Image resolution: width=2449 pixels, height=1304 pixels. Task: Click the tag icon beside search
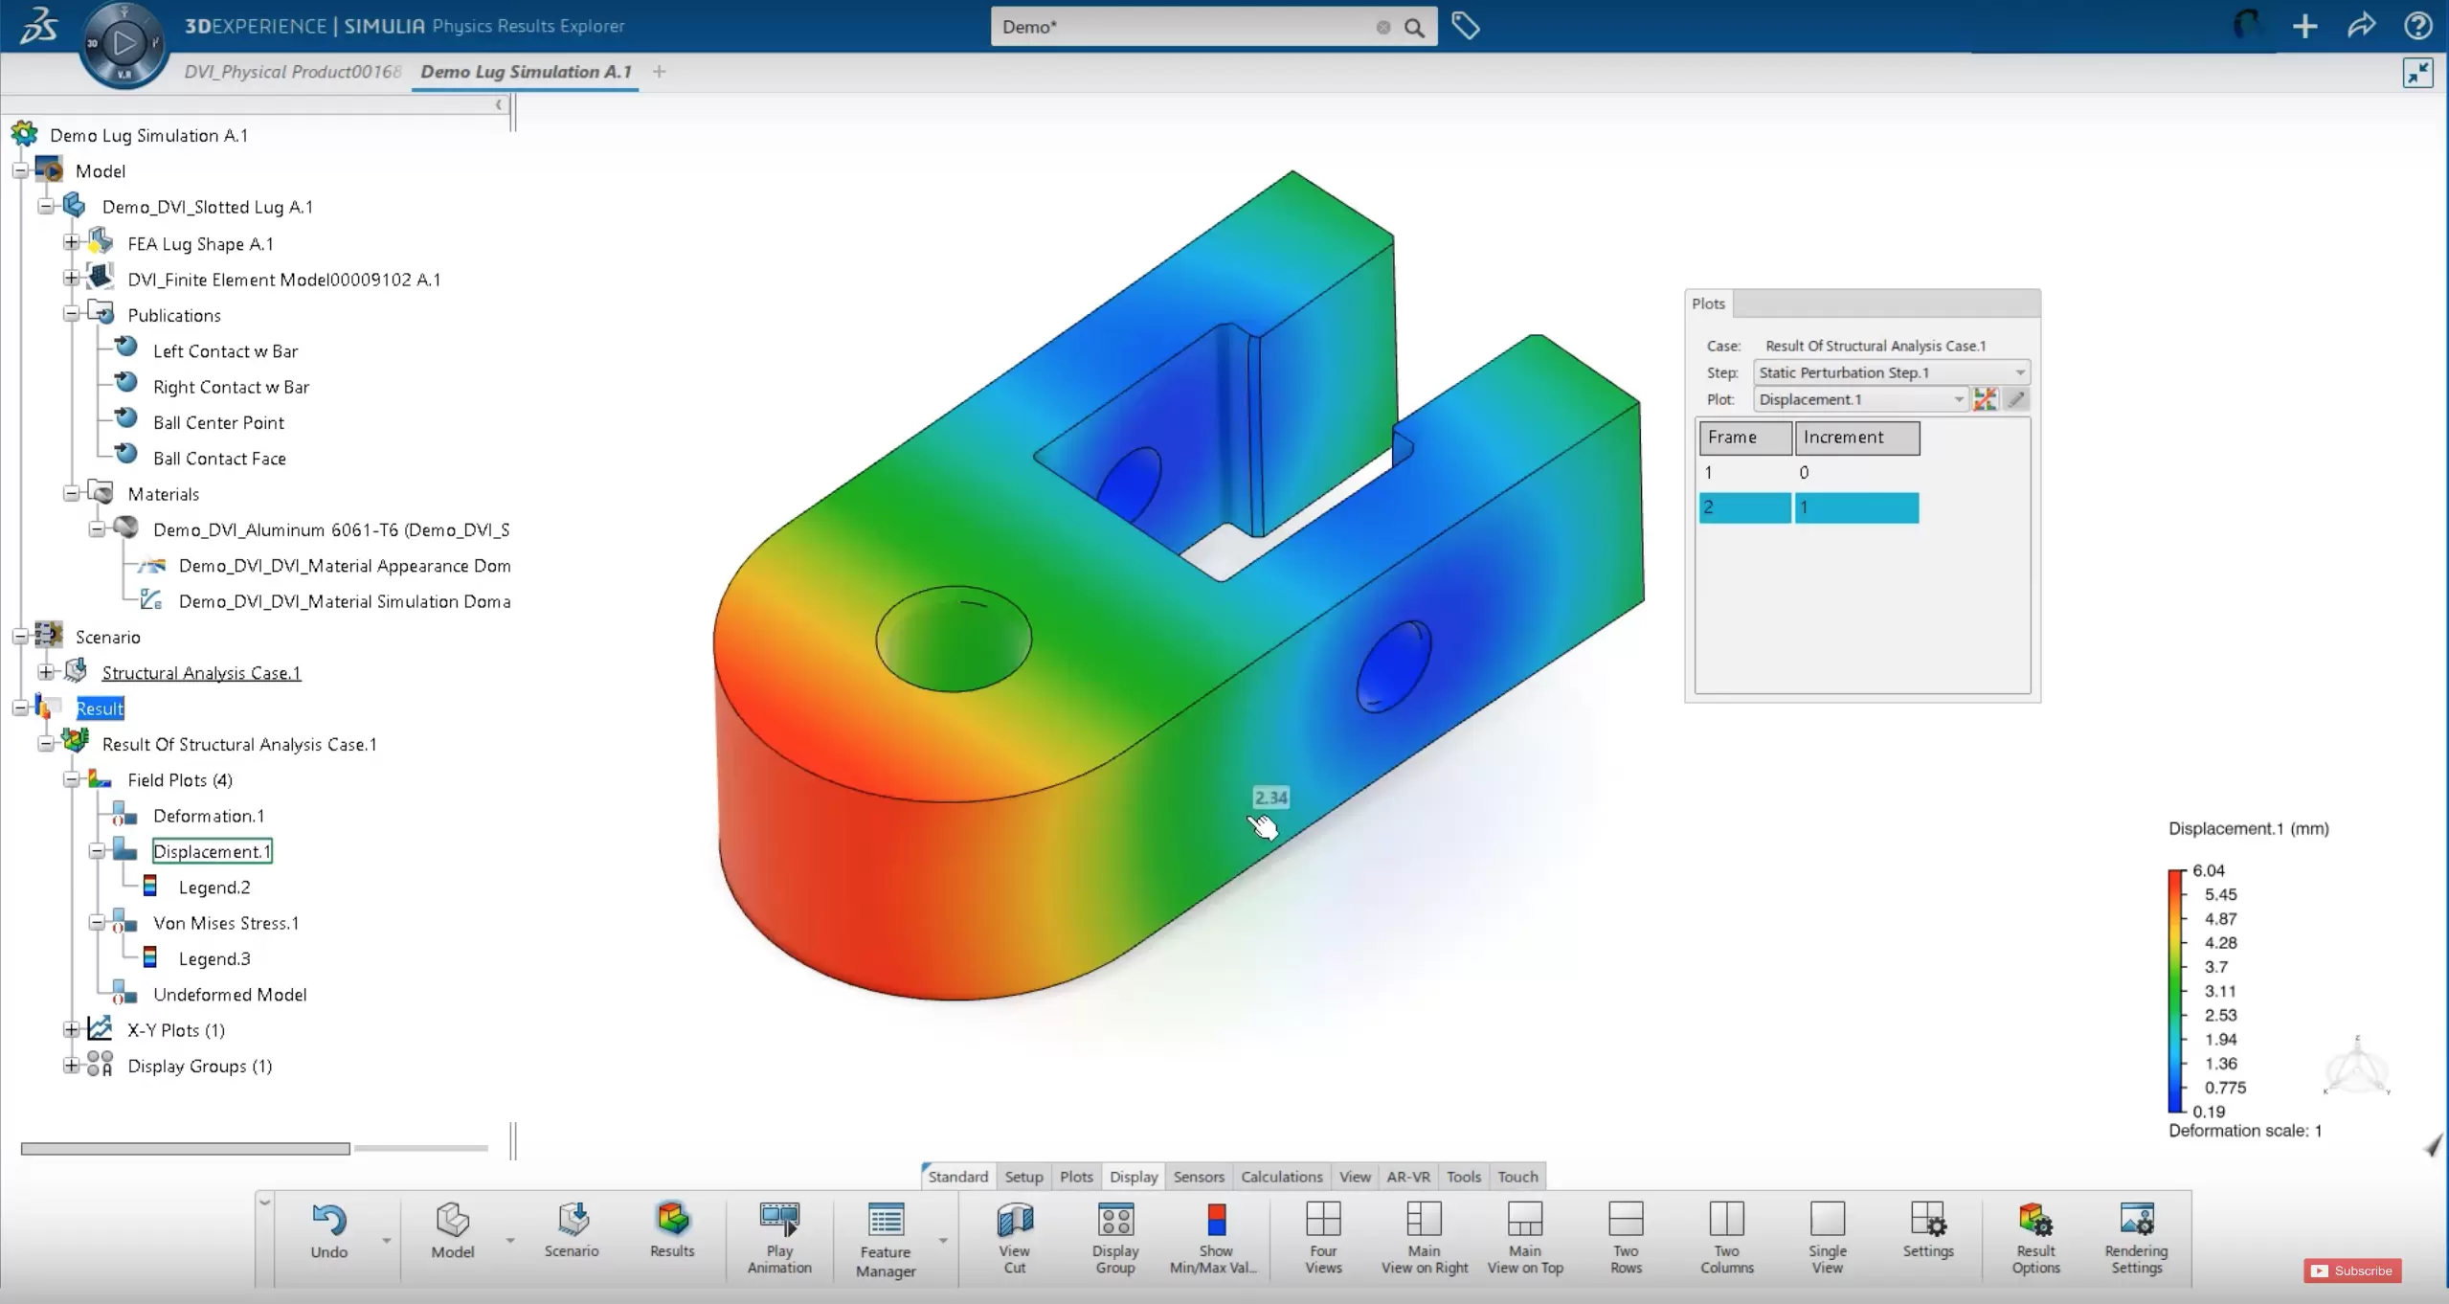pos(1465,26)
